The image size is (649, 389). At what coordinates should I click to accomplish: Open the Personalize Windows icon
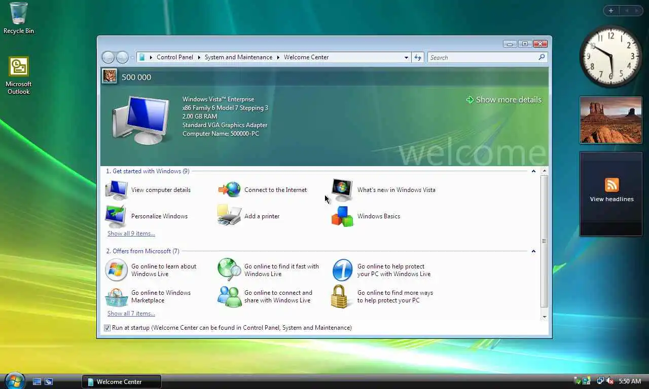click(116, 216)
